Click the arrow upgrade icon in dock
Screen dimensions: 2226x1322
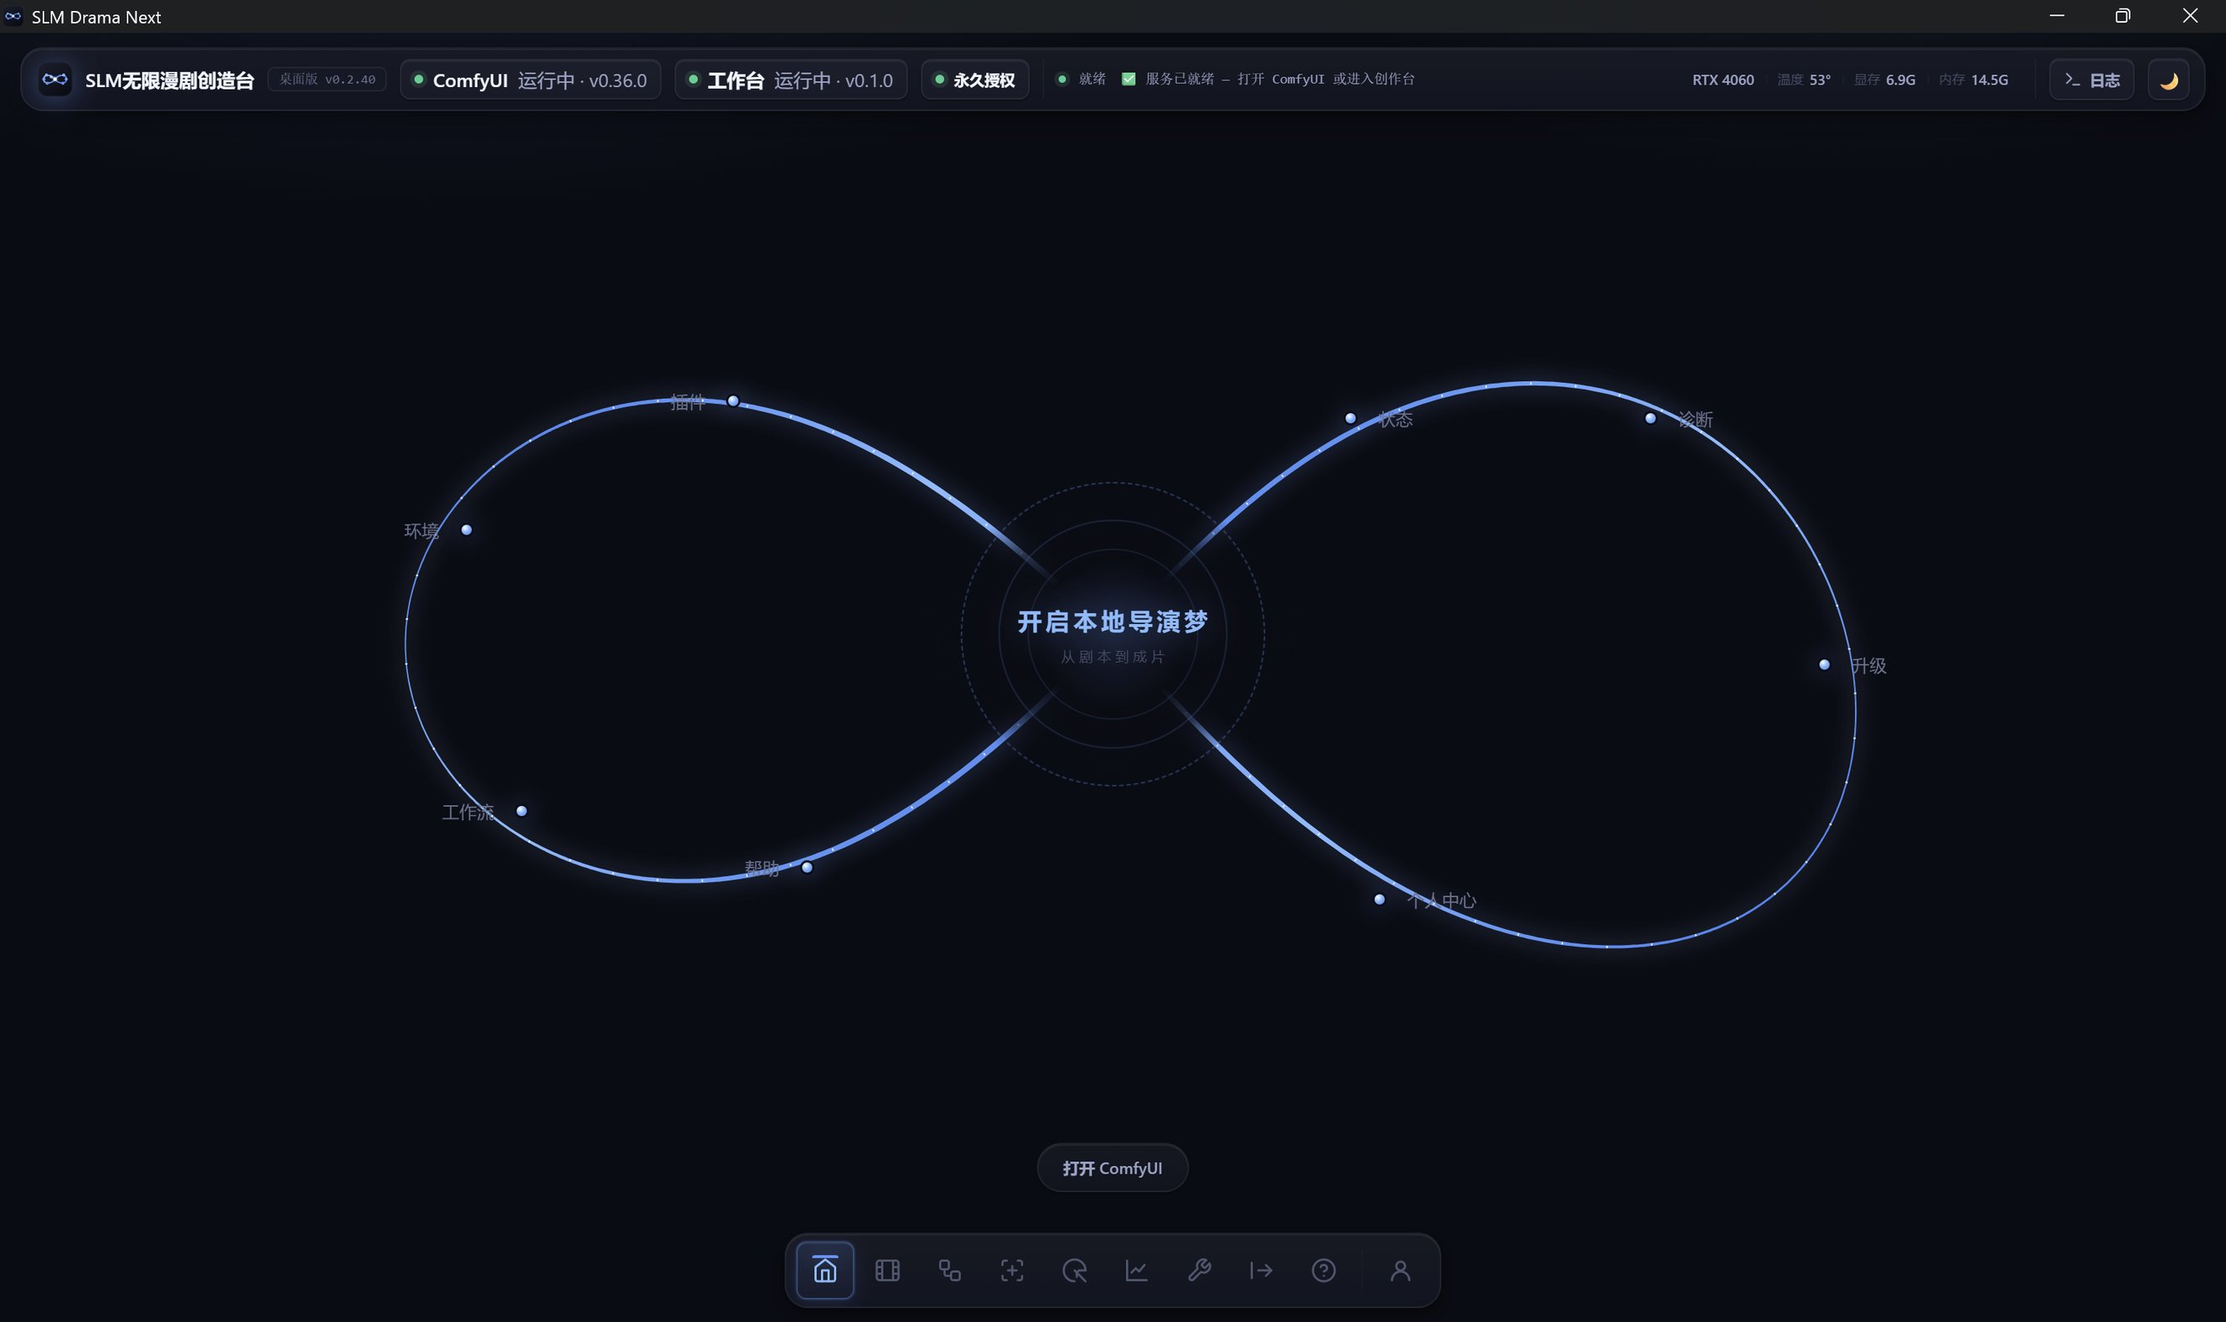1262,1269
